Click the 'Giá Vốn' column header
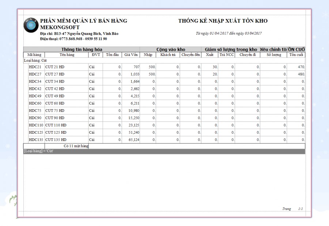 [x=131, y=55]
